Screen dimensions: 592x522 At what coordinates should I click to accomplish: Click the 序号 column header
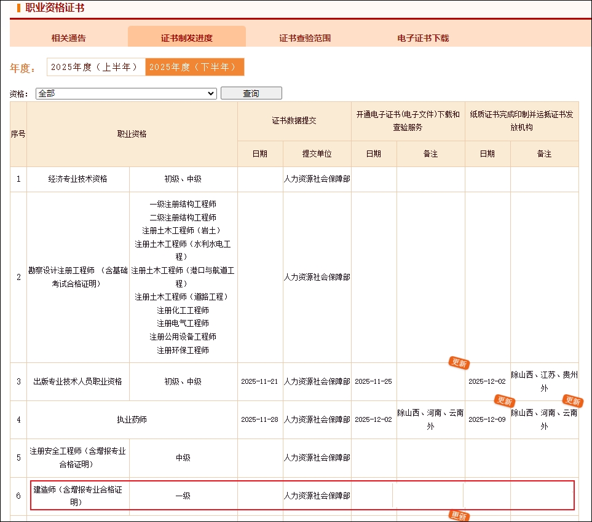pyautogui.click(x=18, y=134)
